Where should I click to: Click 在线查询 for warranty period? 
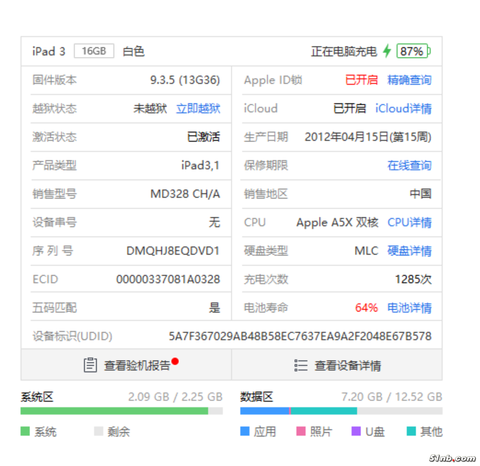tap(409, 165)
